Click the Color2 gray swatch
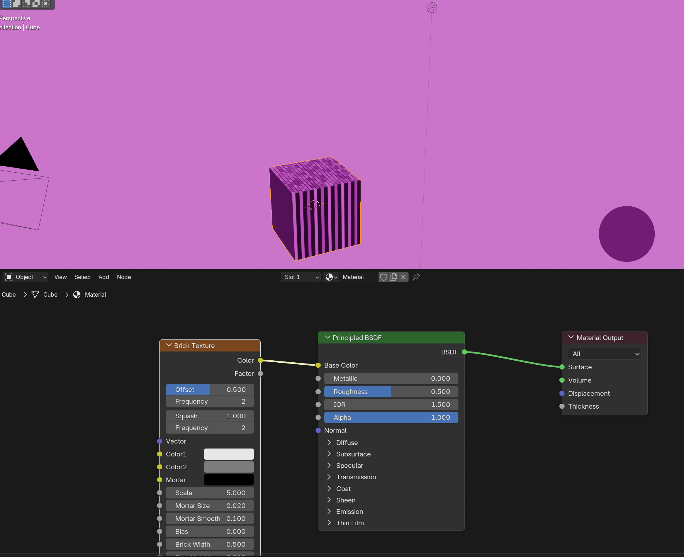The image size is (684, 557). tap(229, 467)
